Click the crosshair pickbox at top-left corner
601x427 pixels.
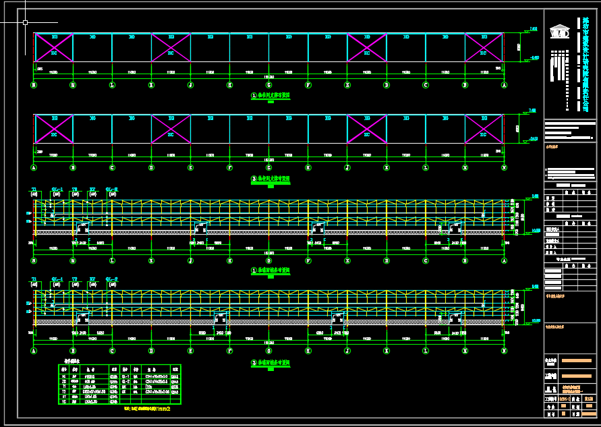25,22
